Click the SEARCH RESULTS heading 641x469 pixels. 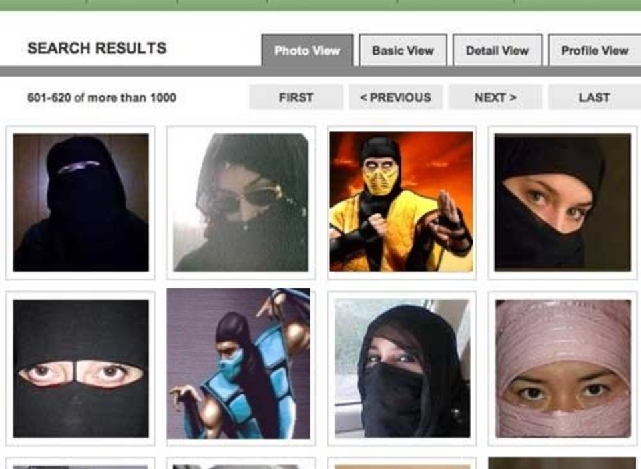click(97, 48)
